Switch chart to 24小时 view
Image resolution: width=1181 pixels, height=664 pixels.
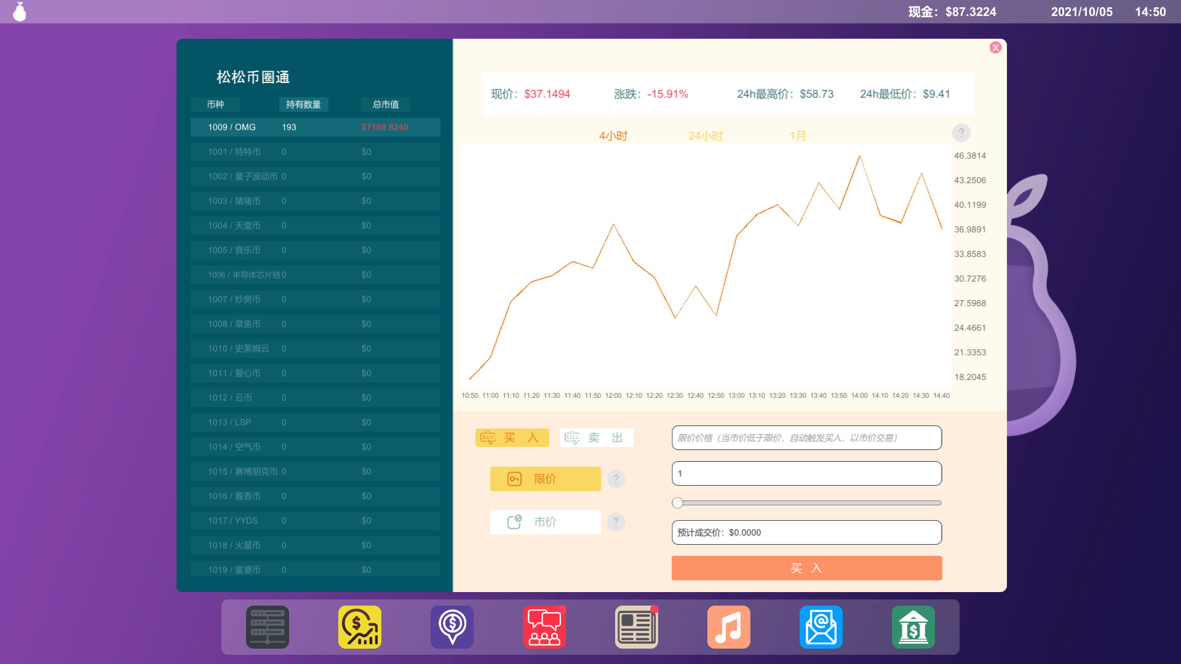click(706, 135)
